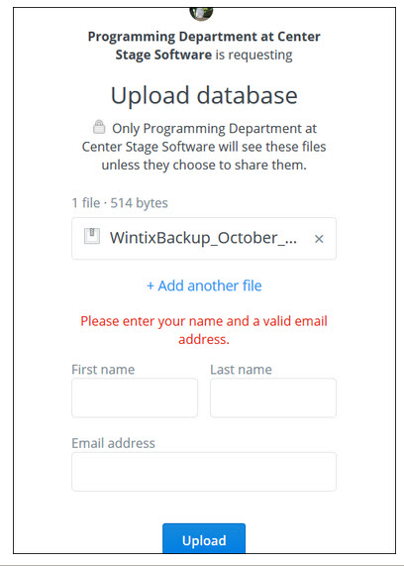Click the zip file icon beside WintixBackup
404x566 pixels.
pos(92,237)
